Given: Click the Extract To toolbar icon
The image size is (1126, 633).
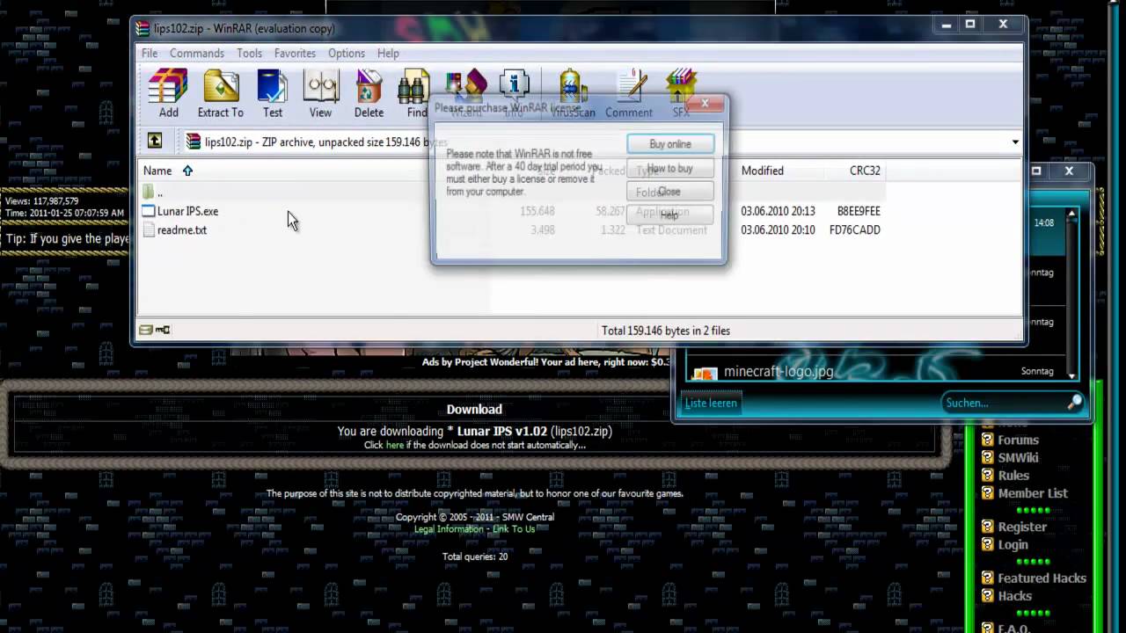Looking at the screenshot, I should click(x=221, y=94).
